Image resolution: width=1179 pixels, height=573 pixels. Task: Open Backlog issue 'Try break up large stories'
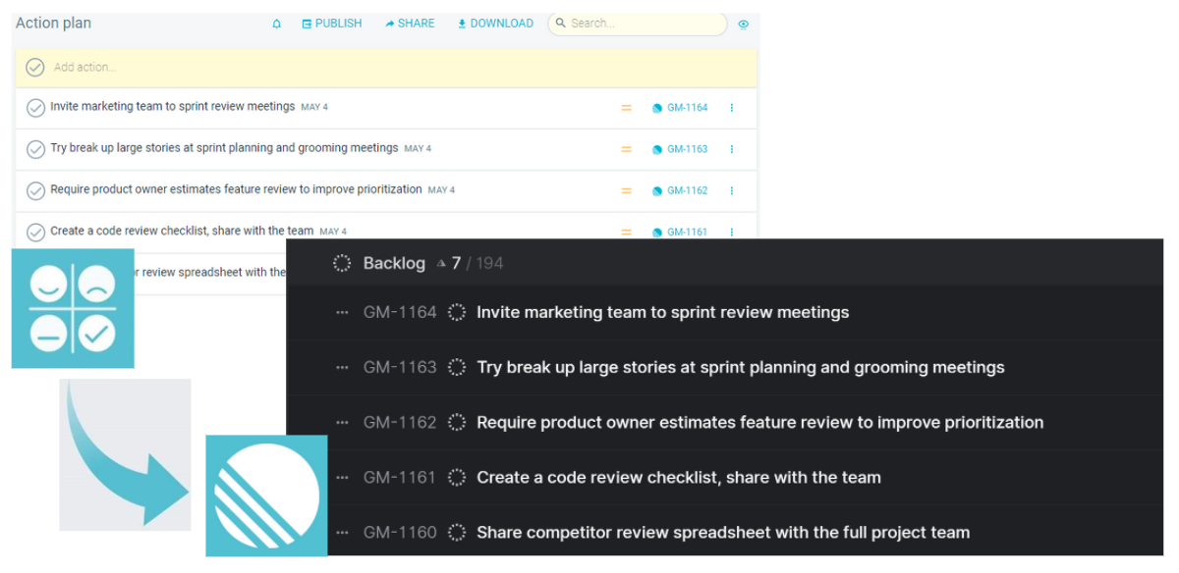[x=741, y=367]
